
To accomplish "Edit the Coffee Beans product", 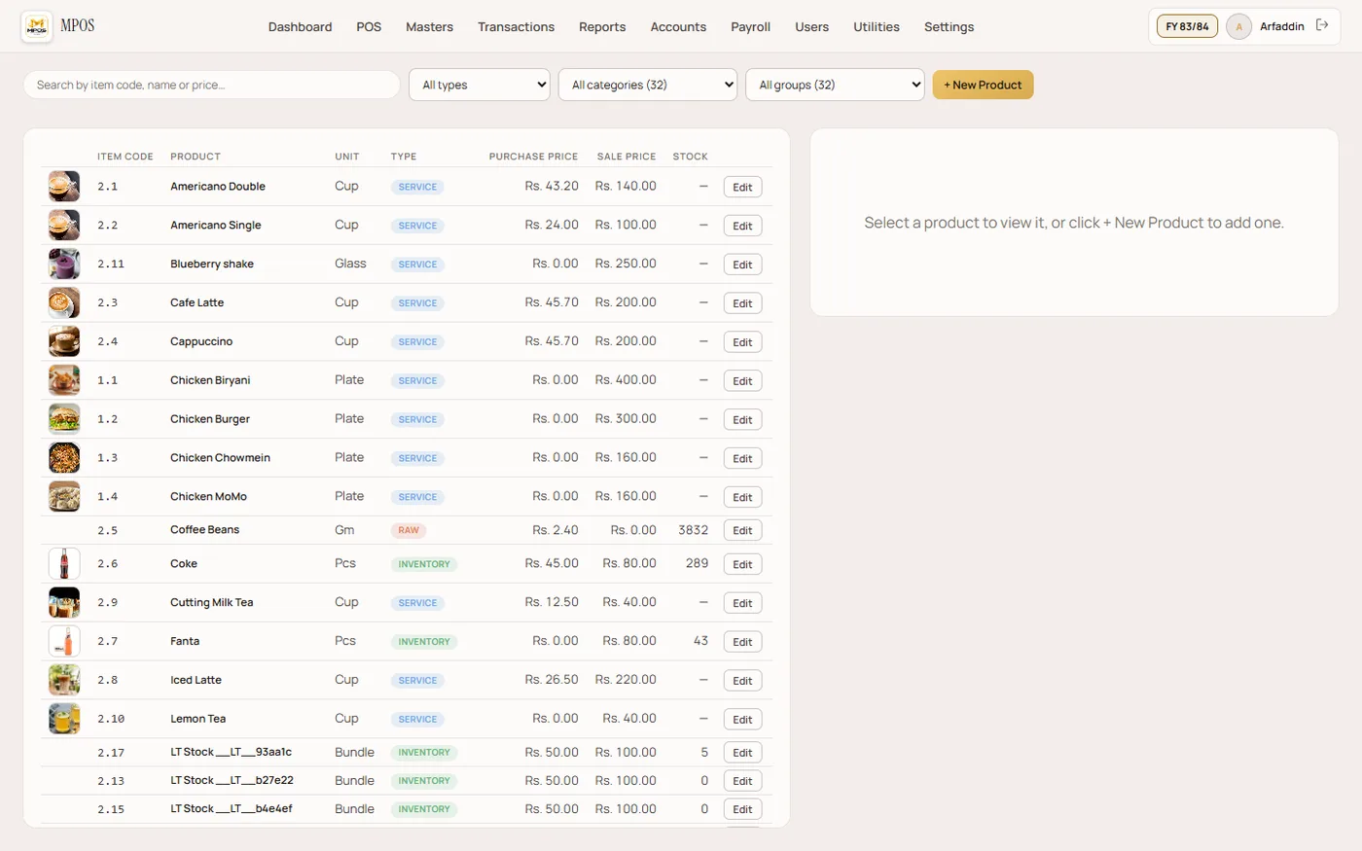I will click(742, 530).
